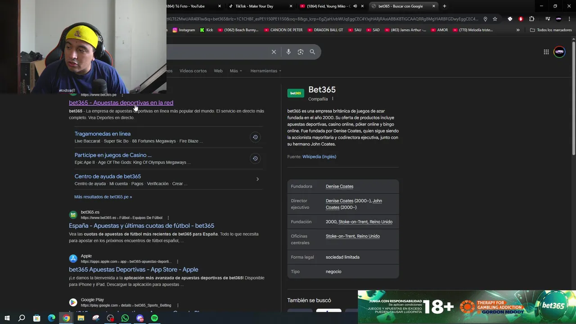Expand the Más search filter dropdown
The width and height of the screenshot is (576, 324).
[236, 71]
